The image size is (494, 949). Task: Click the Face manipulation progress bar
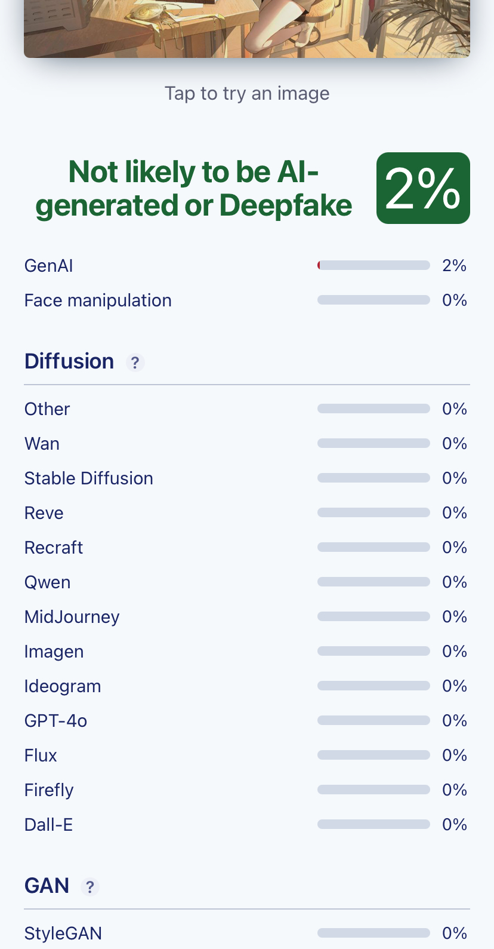click(x=373, y=300)
